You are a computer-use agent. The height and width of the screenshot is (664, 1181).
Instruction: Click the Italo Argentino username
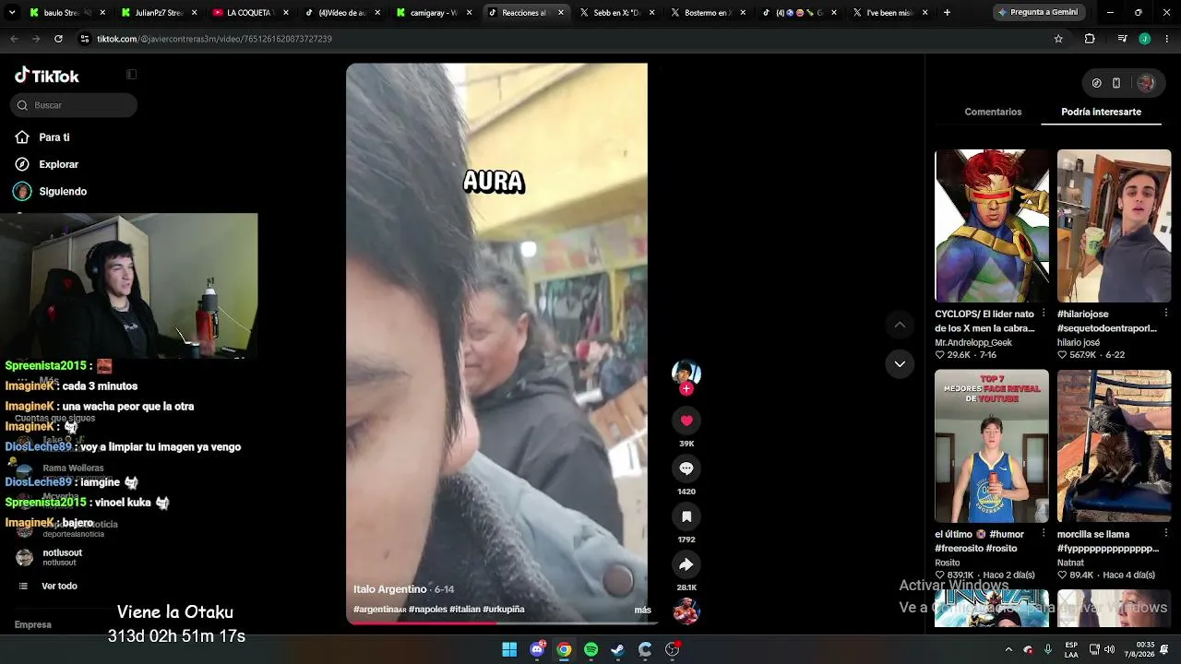click(389, 589)
